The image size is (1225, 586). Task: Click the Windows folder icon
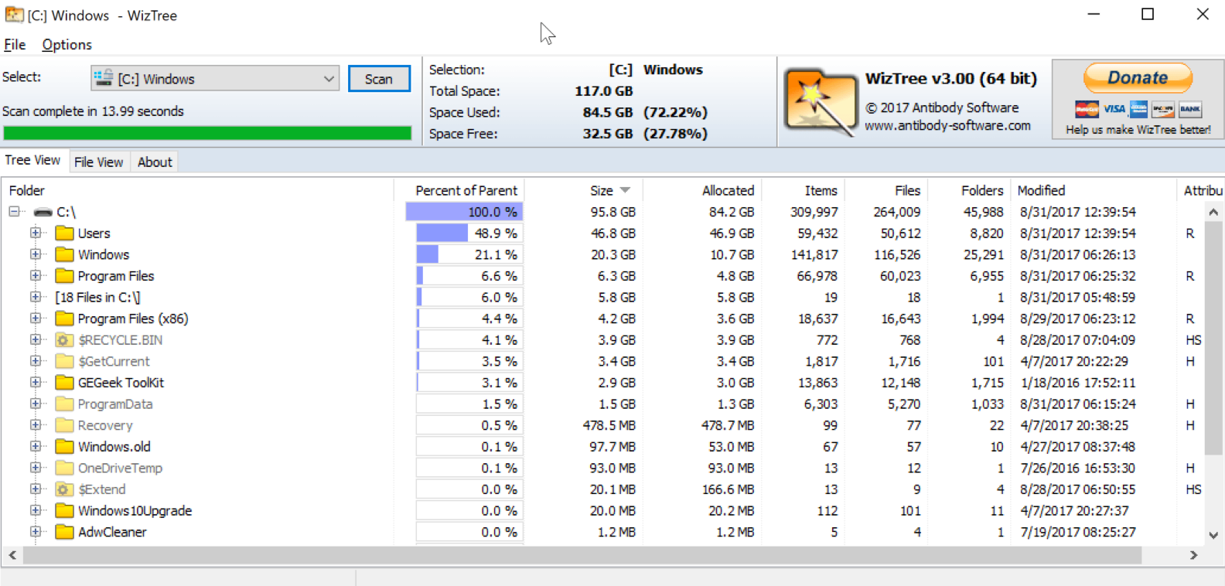tap(65, 254)
